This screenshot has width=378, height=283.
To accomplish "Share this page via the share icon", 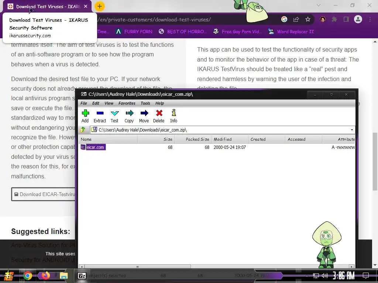I will 296,19.
